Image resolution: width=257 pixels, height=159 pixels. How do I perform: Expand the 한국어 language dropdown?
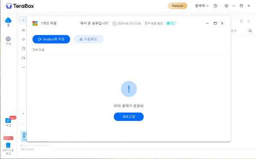coord(202,6)
